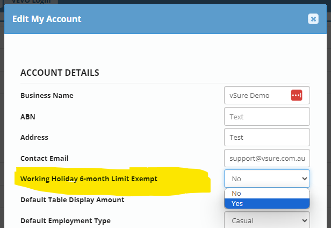The image size is (331, 228).
Task: Click the Edit My Account dialog title
Action: point(47,19)
